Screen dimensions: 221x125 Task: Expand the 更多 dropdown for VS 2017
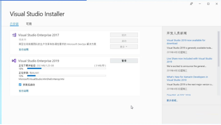(x=124, y=47)
